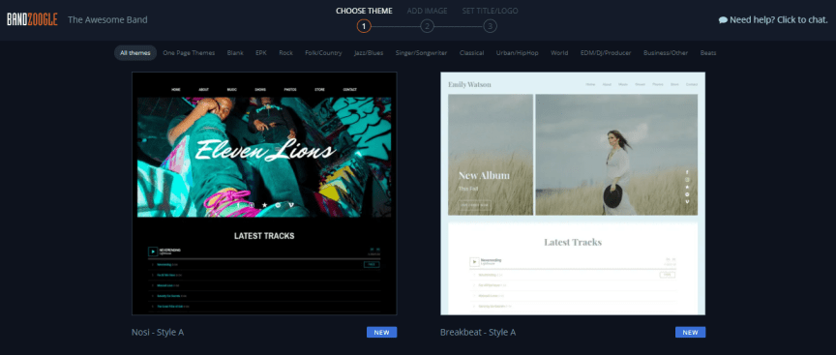Click the Bandzoogle logo
The height and width of the screenshot is (355, 836).
[x=32, y=19]
